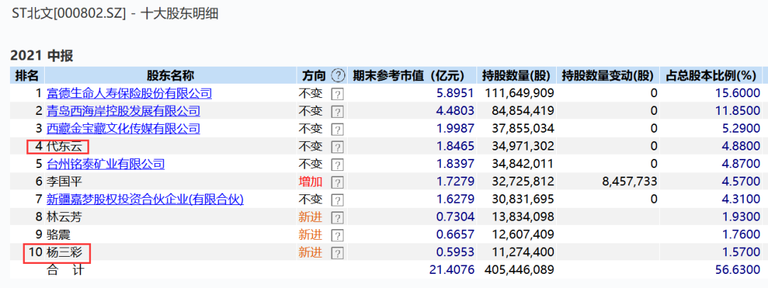This screenshot has height=288, width=768.
Task: Click 新进 direction in 骆震 row
Action: click(x=311, y=234)
